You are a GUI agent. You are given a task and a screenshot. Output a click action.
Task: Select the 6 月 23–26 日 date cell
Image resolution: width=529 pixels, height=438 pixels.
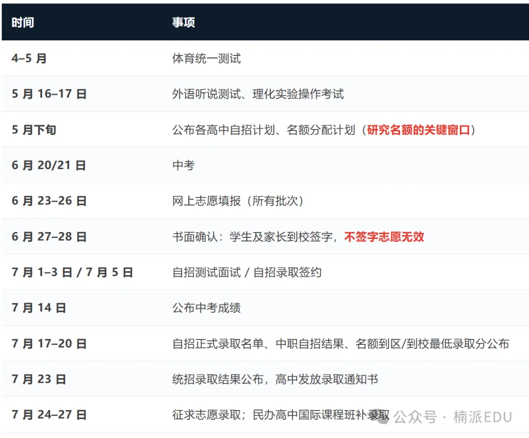[x=49, y=201]
